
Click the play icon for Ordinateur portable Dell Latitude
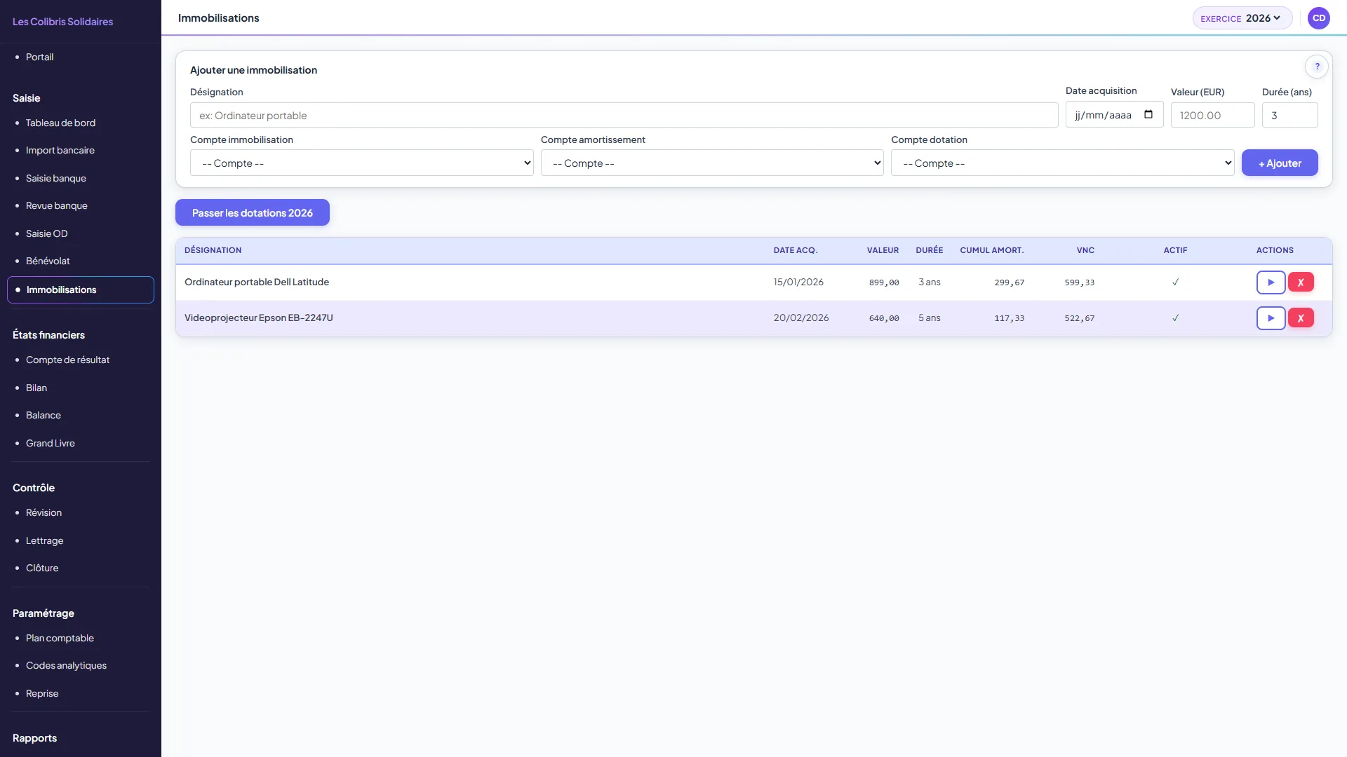(x=1271, y=282)
